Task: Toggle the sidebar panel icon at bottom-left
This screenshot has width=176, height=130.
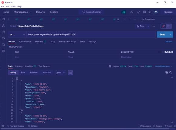Action: 3,126
